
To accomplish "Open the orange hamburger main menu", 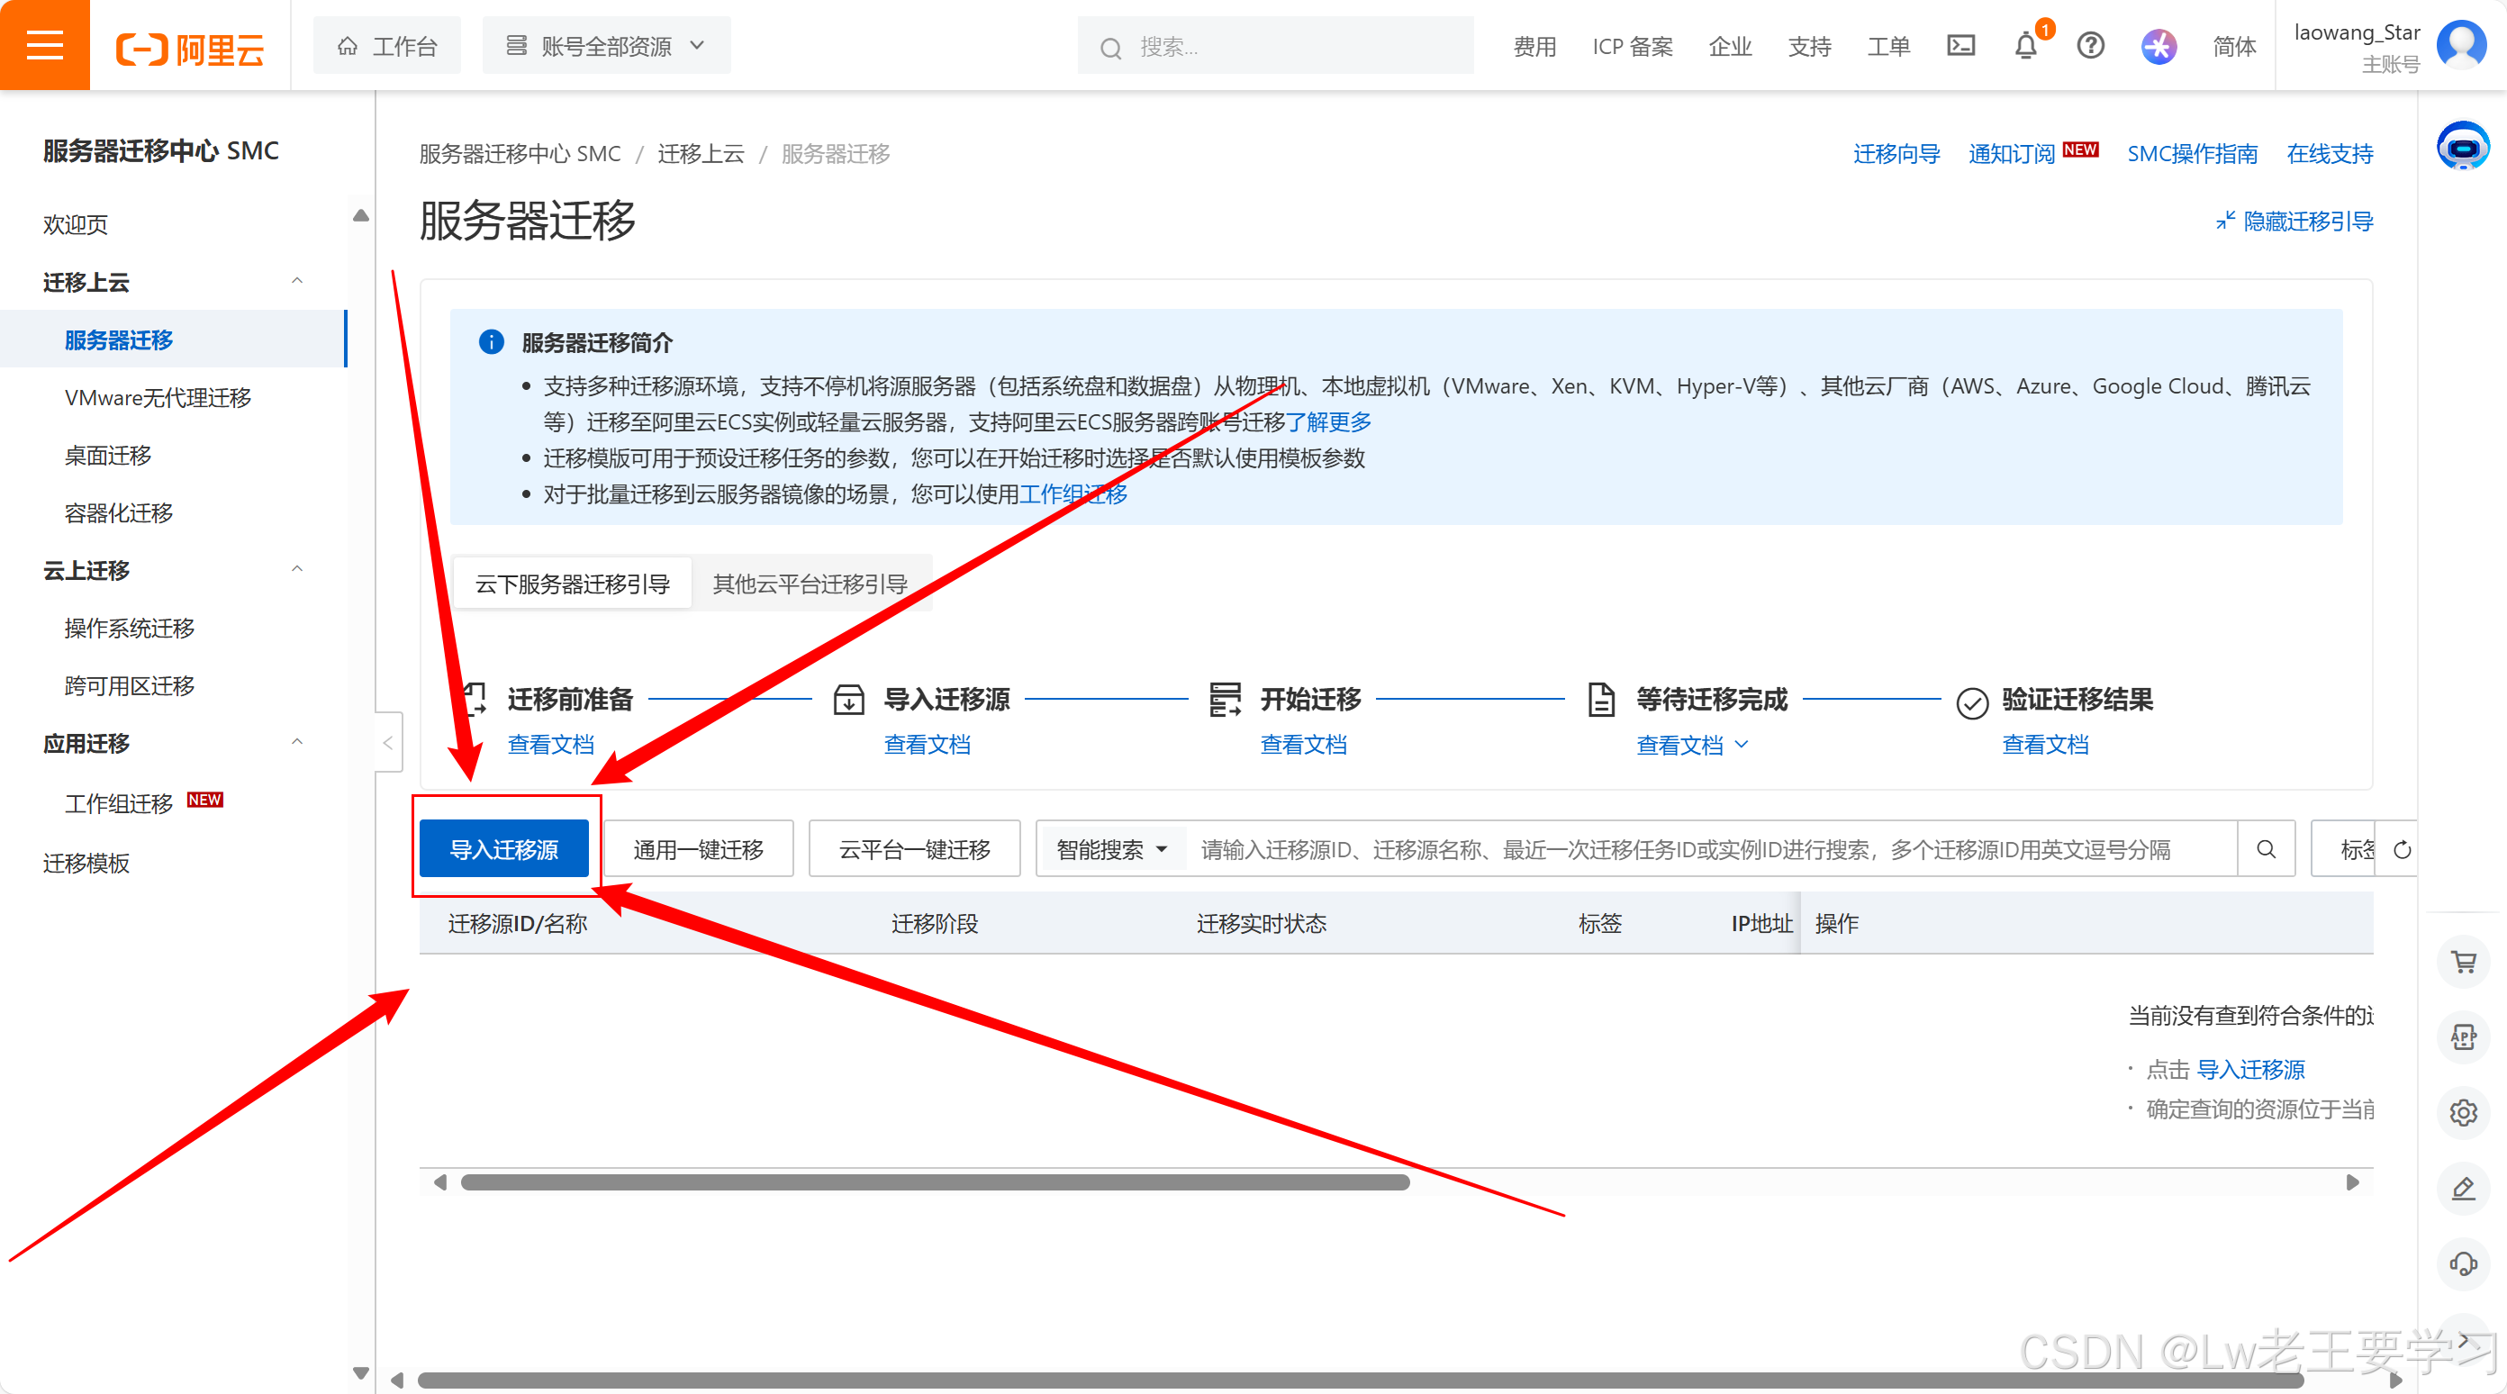I will point(45,45).
